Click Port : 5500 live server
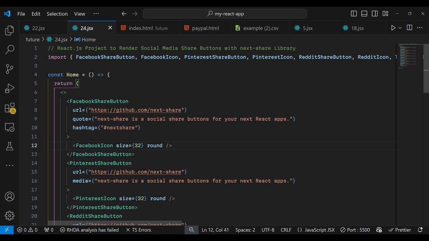Viewport: 429px width, 241px height. click(355, 230)
